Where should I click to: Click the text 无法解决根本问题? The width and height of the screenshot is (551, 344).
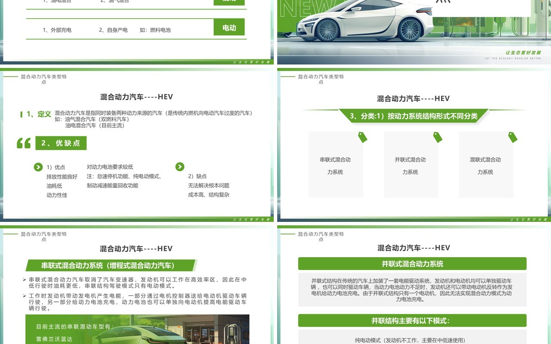click(x=209, y=186)
